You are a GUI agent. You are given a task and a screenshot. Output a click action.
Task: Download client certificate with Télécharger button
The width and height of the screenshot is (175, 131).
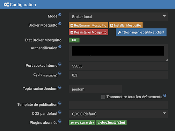click(x=141, y=32)
